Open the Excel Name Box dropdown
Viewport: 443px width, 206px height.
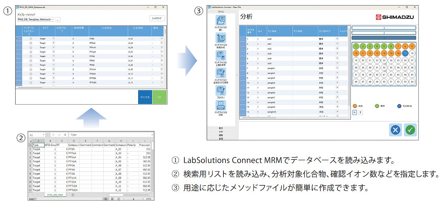(43, 135)
